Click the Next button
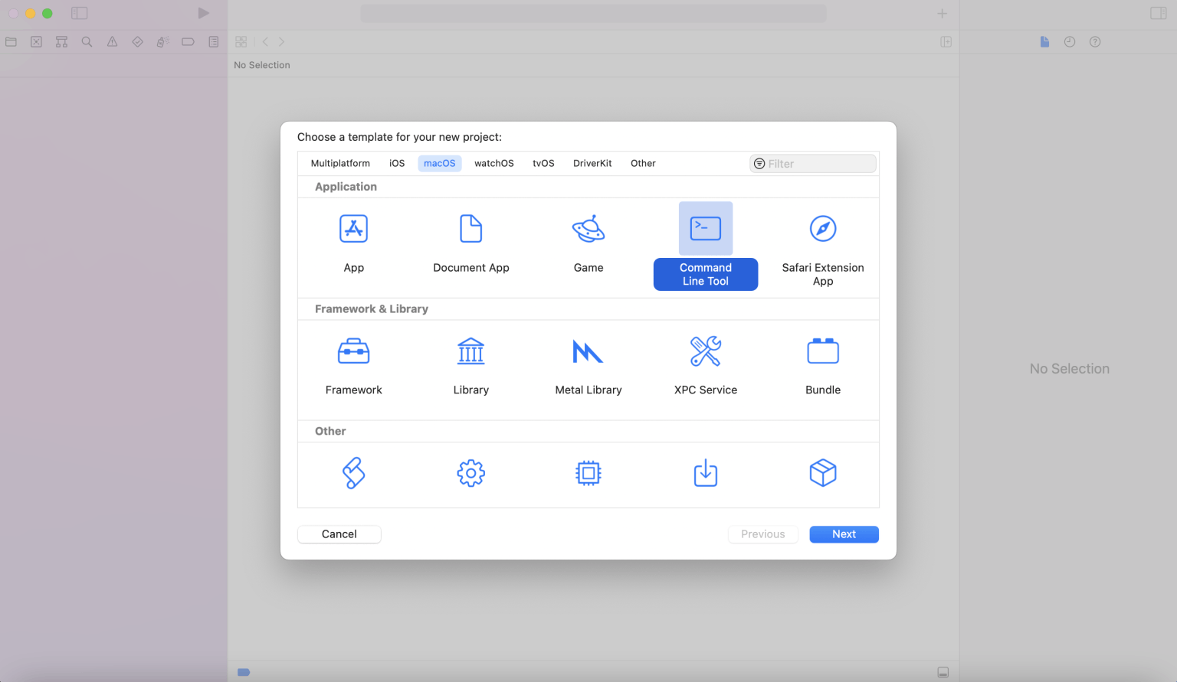Viewport: 1177px width, 682px height. [x=844, y=534]
